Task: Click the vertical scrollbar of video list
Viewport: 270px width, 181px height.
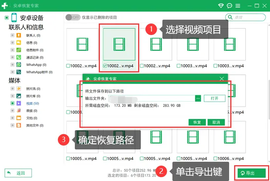Action: pyautogui.click(x=269, y=100)
